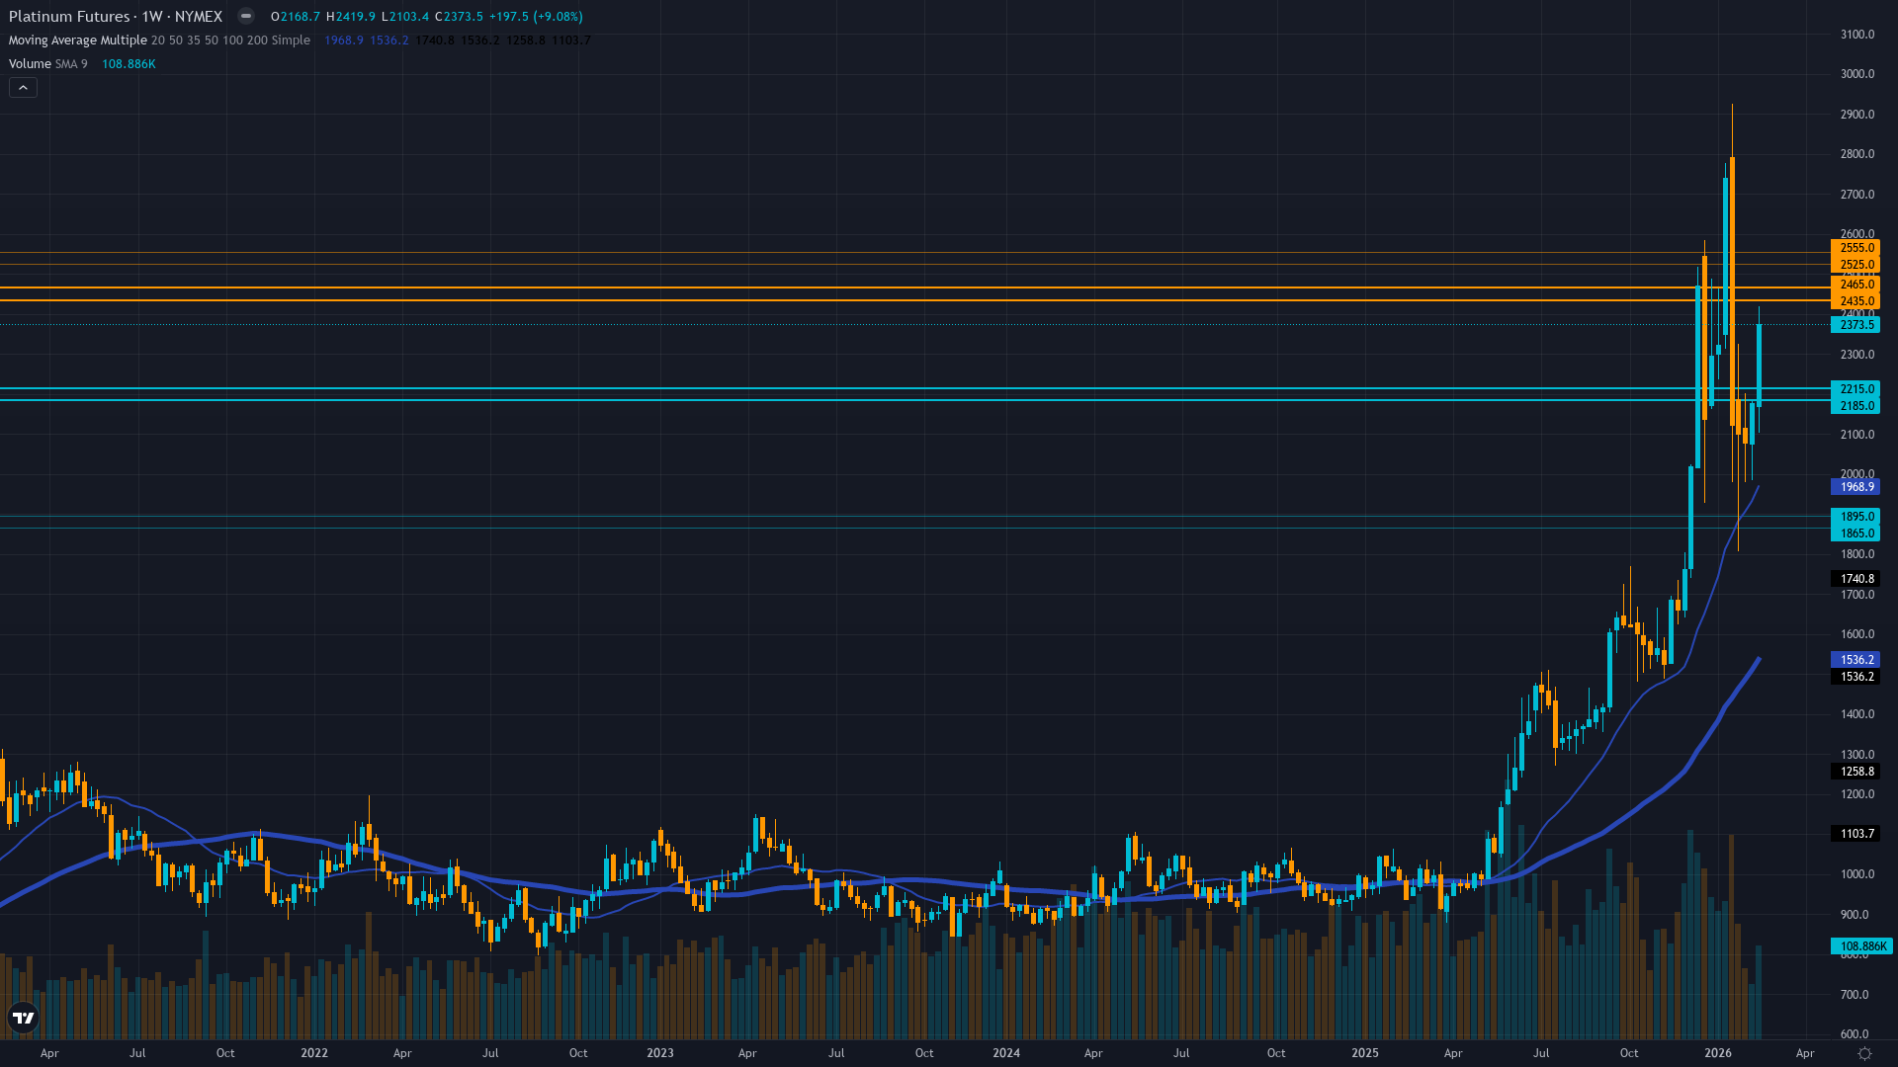This screenshot has width=1898, height=1067.
Task: Click the 2024 label on the time axis
Action: click(x=1006, y=1053)
